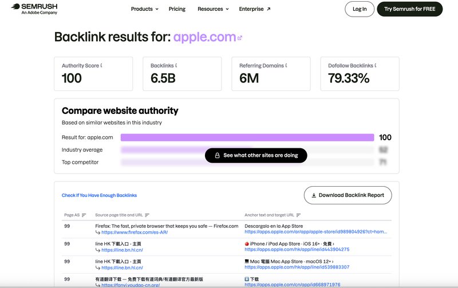Click the Page AS column header
This screenshot has height=288, width=458.
point(72,215)
